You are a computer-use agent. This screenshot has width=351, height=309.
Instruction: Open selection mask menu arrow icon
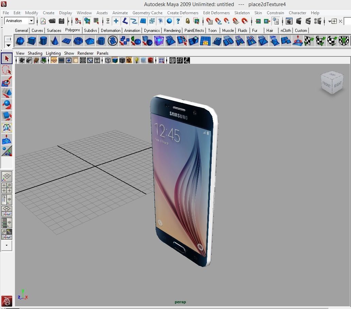click(x=108, y=21)
